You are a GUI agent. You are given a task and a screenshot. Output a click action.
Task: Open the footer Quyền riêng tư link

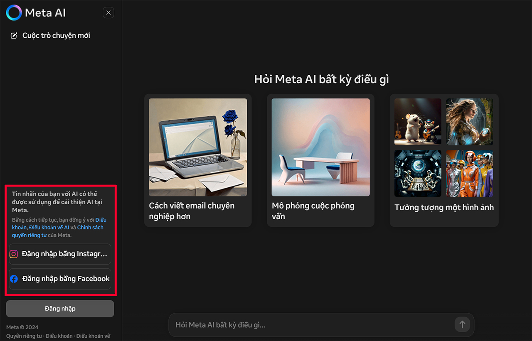coord(24,336)
